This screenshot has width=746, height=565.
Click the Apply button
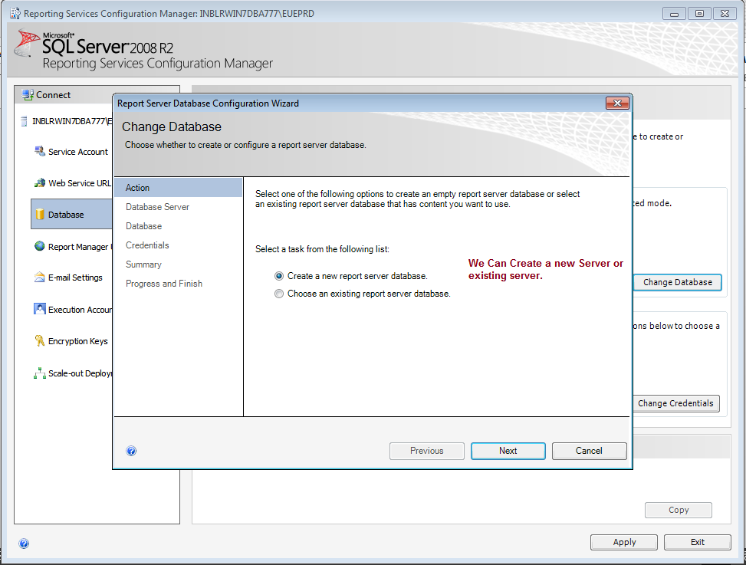click(x=624, y=542)
